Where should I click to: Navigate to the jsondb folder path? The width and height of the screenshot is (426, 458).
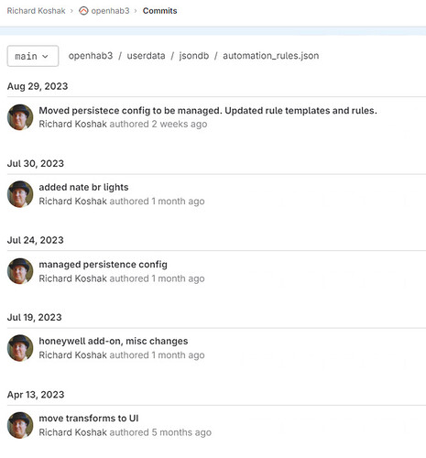pyautogui.click(x=194, y=56)
